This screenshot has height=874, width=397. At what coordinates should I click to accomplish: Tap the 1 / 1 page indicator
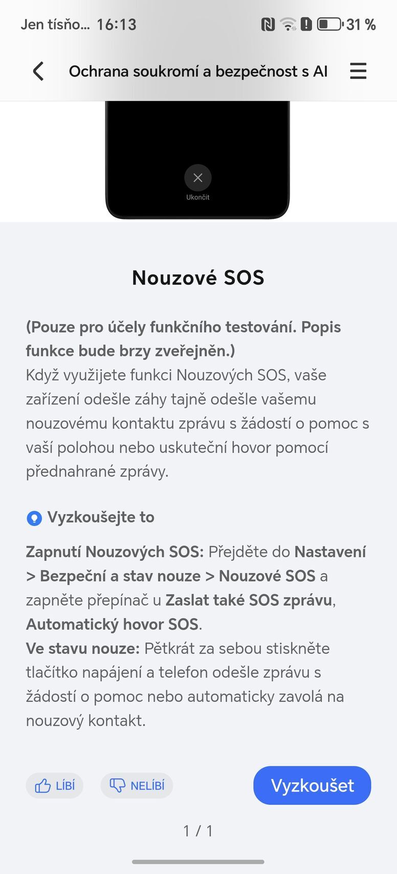(x=198, y=830)
